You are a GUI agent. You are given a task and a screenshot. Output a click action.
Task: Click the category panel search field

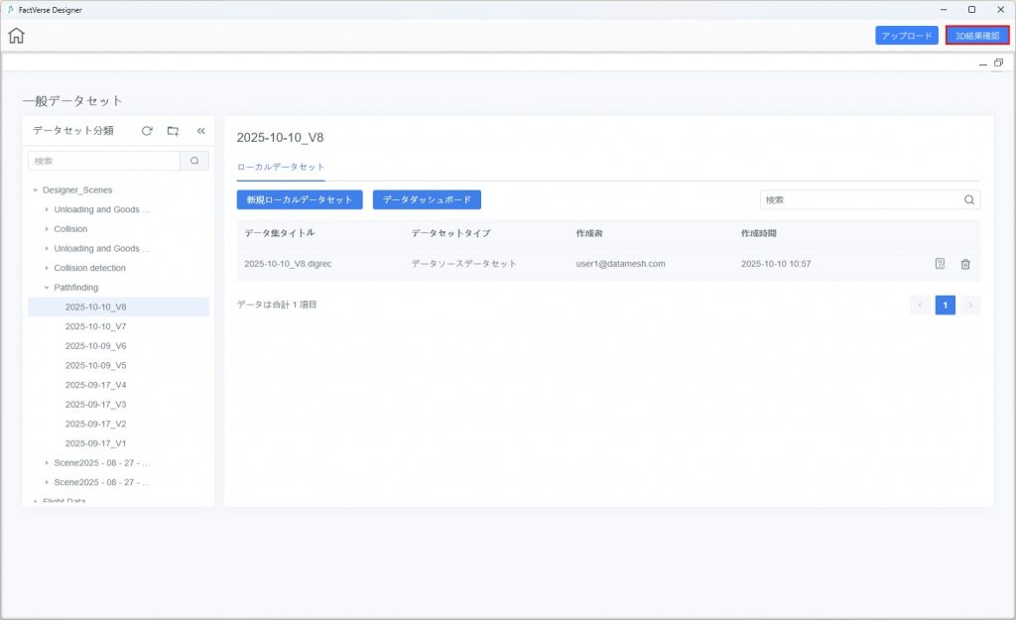click(103, 161)
